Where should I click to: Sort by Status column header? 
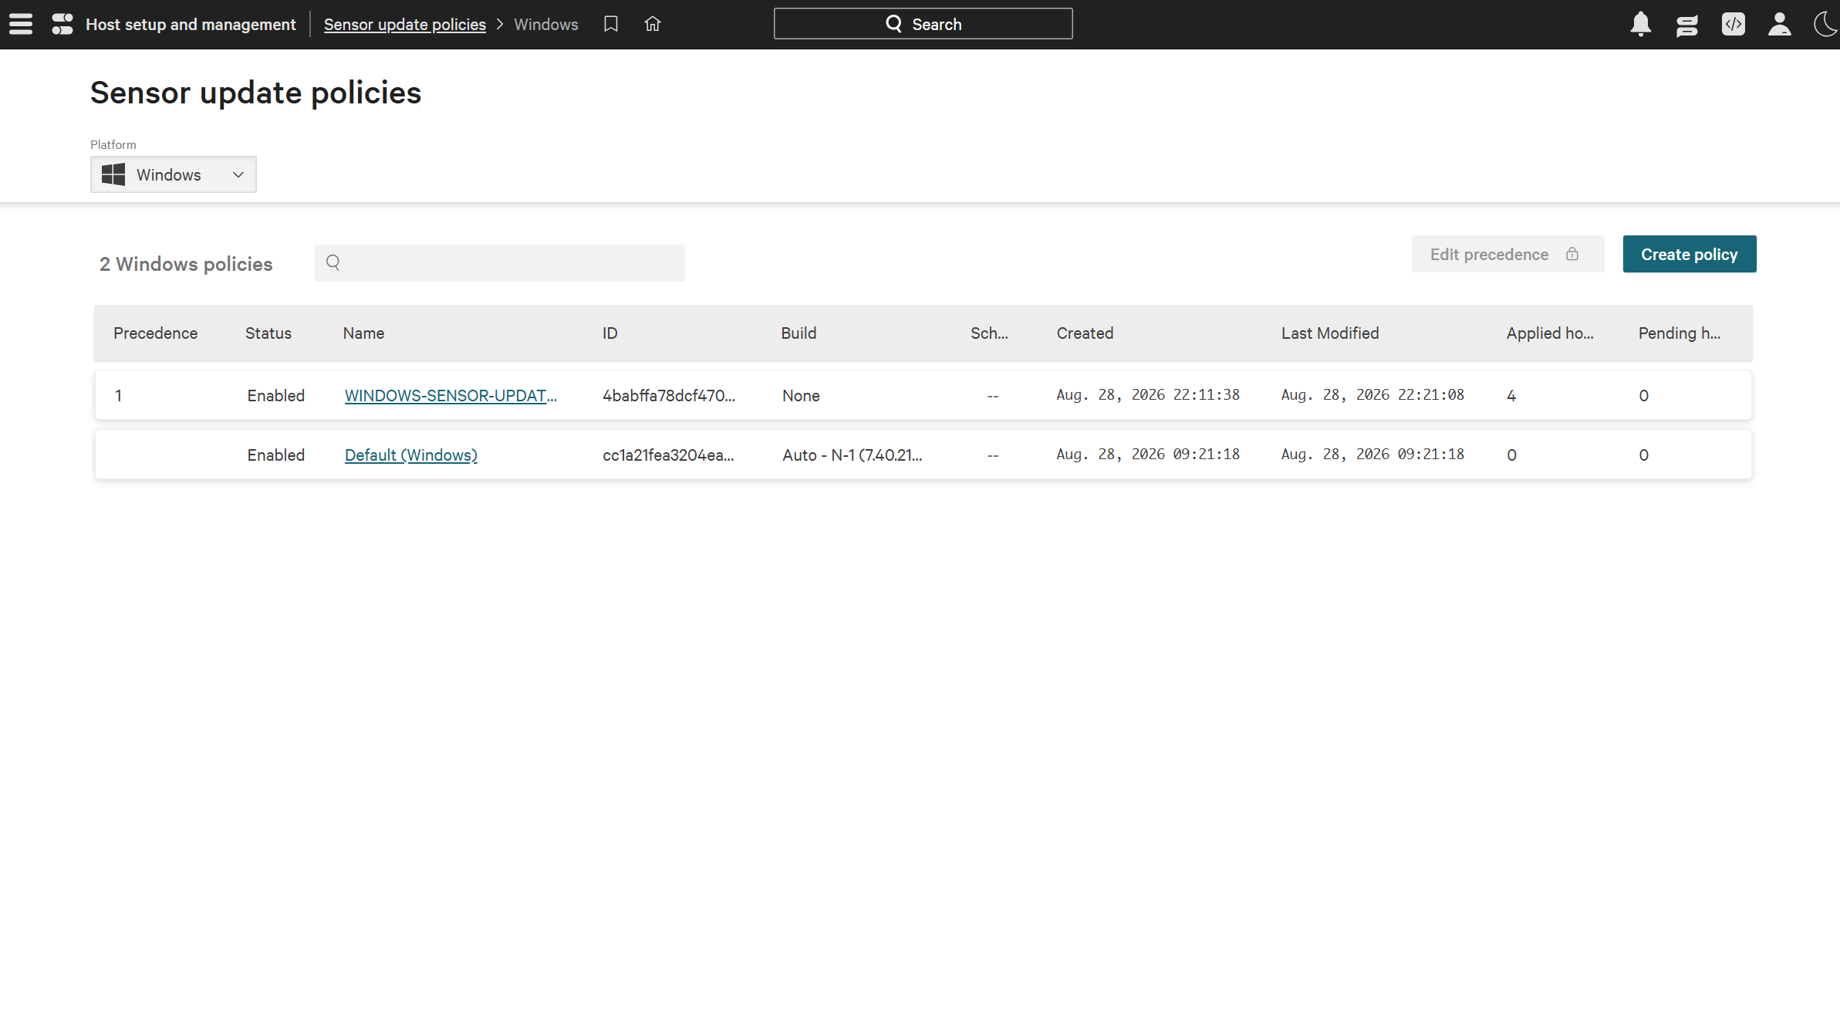click(x=268, y=333)
